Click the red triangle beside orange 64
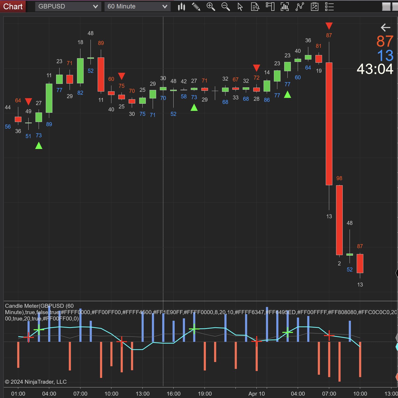The width and height of the screenshot is (398, 398). coord(28,102)
